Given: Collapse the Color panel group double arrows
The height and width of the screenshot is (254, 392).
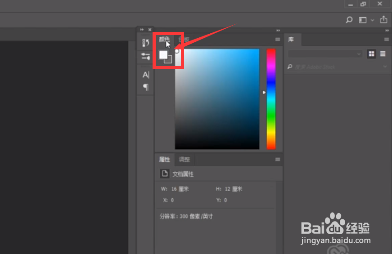Looking at the screenshot, I should point(278,30).
